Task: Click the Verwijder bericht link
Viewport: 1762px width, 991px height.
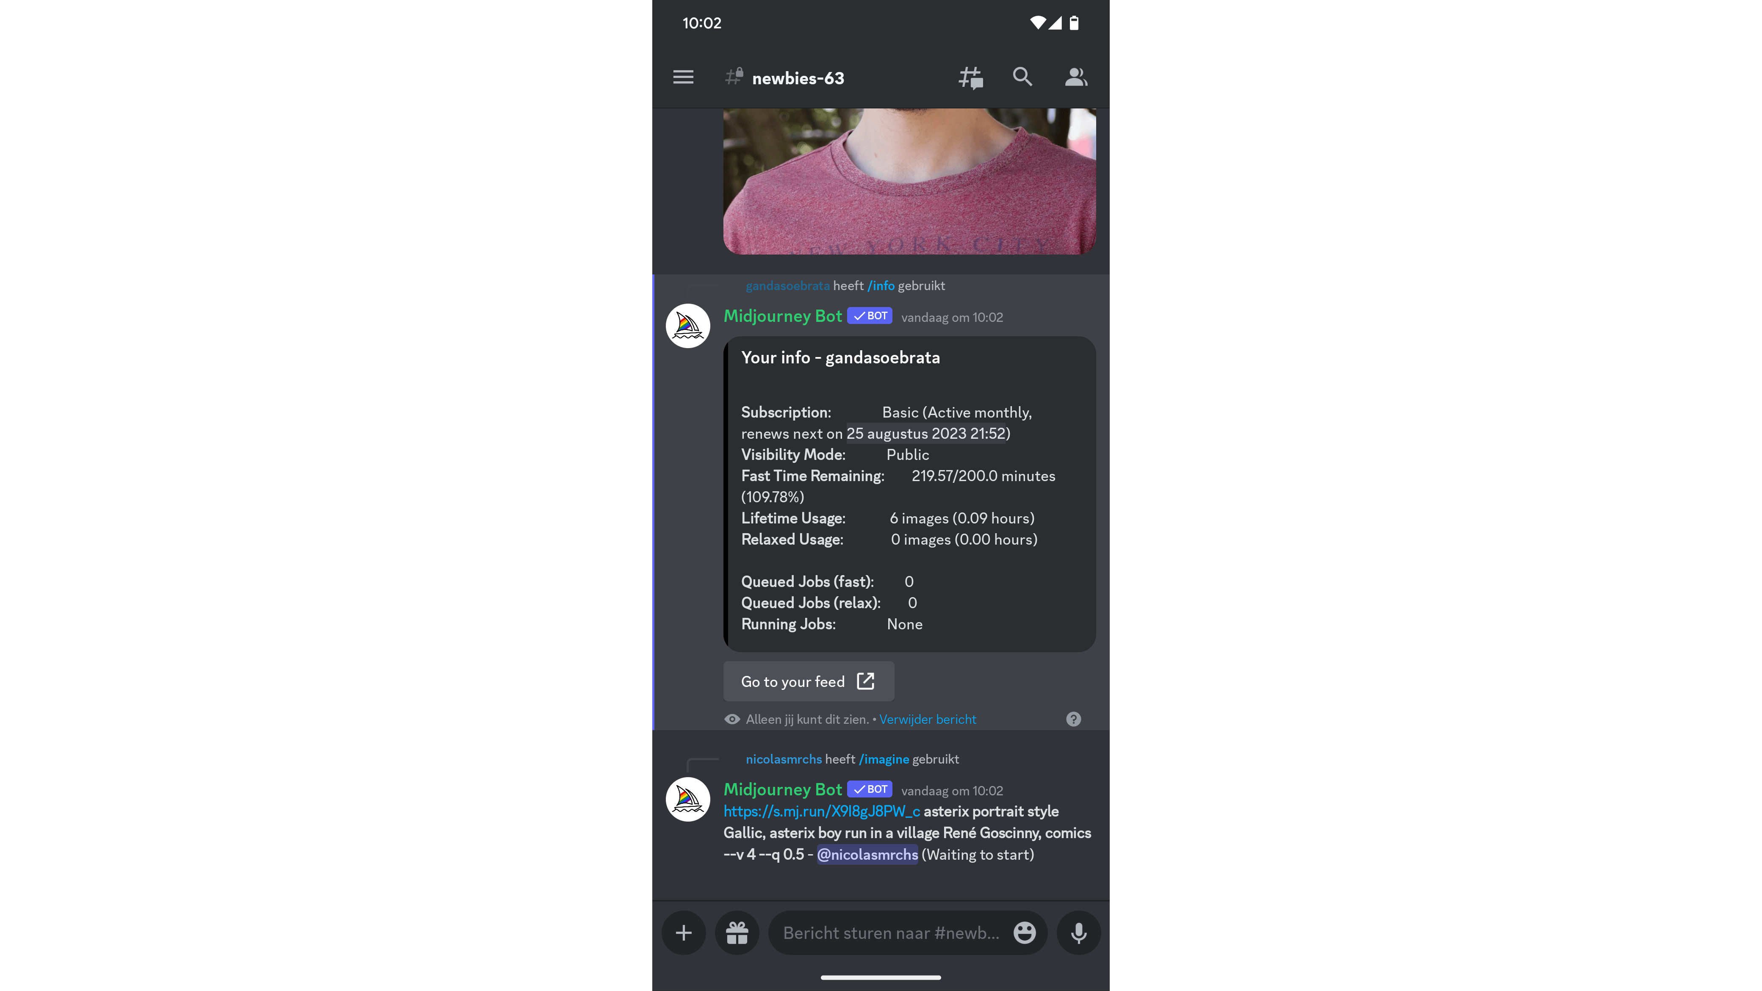Action: 928,720
